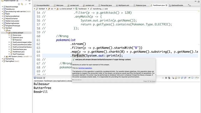
Task: Switch to Pokemon.java editor tab
Action: coord(141,5)
